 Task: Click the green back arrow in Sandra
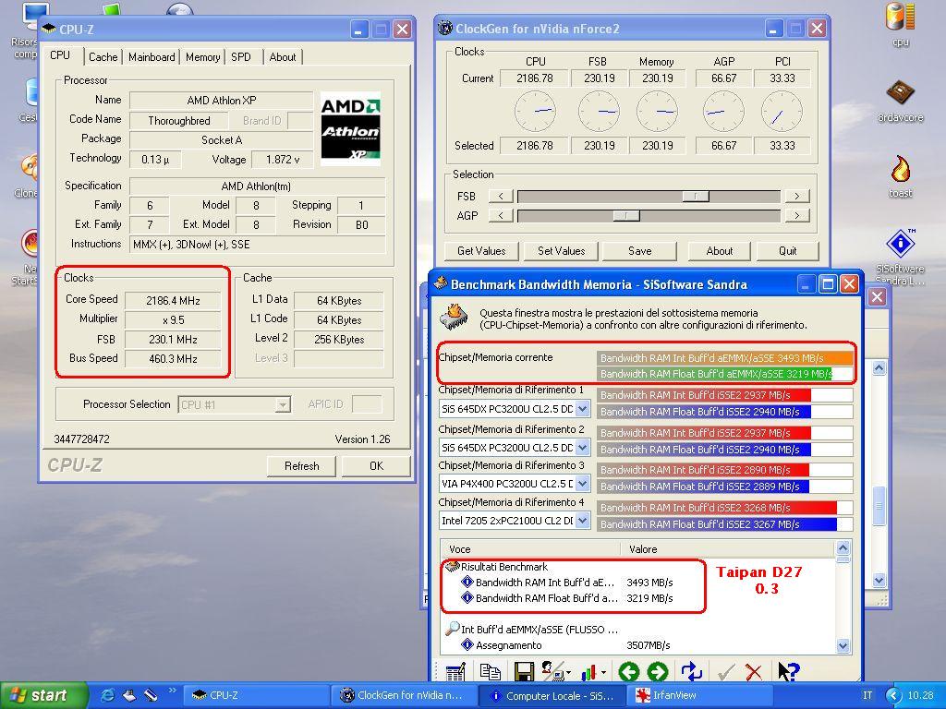[628, 671]
